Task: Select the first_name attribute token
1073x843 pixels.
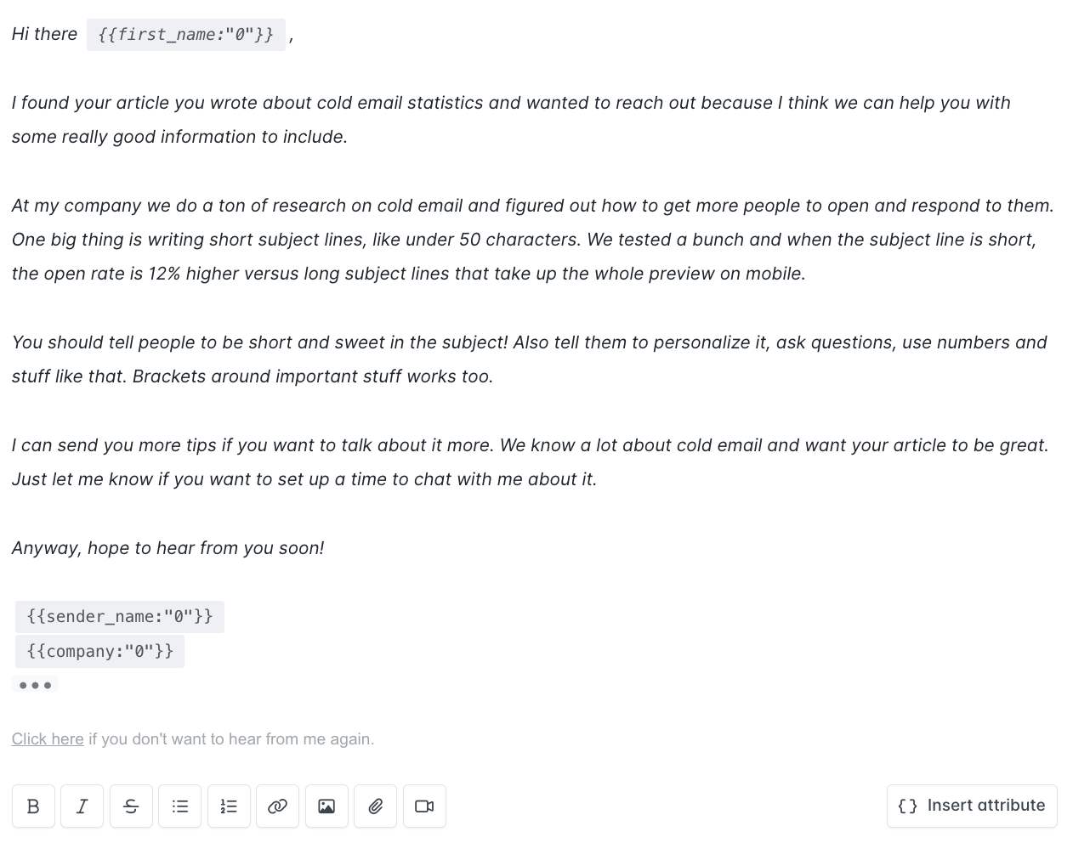Action: coord(186,35)
